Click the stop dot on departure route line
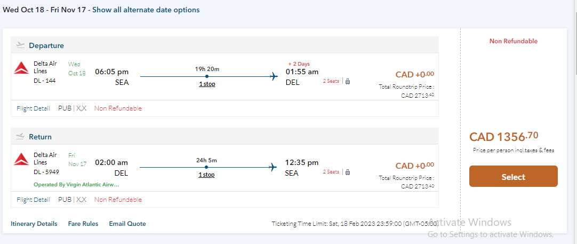This screenshot has width=577, height=244. click(x=207, y=76)
